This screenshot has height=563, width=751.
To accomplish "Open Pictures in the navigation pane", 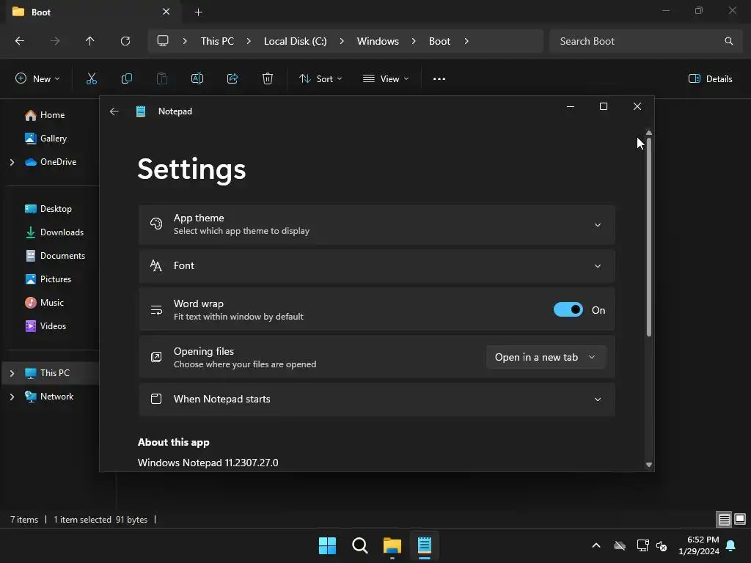I will tap(56, 279).
